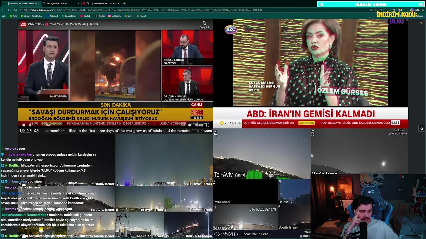Select the Tehran (offline) camera tile
Screen dimensions: 426x239
point(245,192)
